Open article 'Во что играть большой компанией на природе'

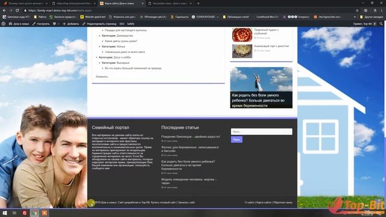coord(133,68)
